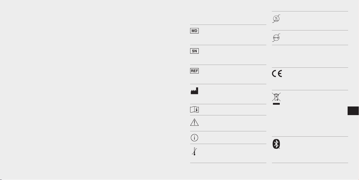Click the black bar beneath the crossed-out bin
This screenshot has width=359, height=180.
coord(276,103)
